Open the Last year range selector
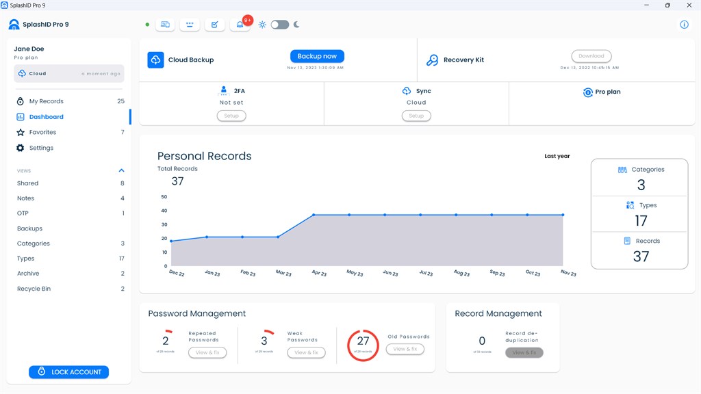701x394 pixels. point(557,156)
